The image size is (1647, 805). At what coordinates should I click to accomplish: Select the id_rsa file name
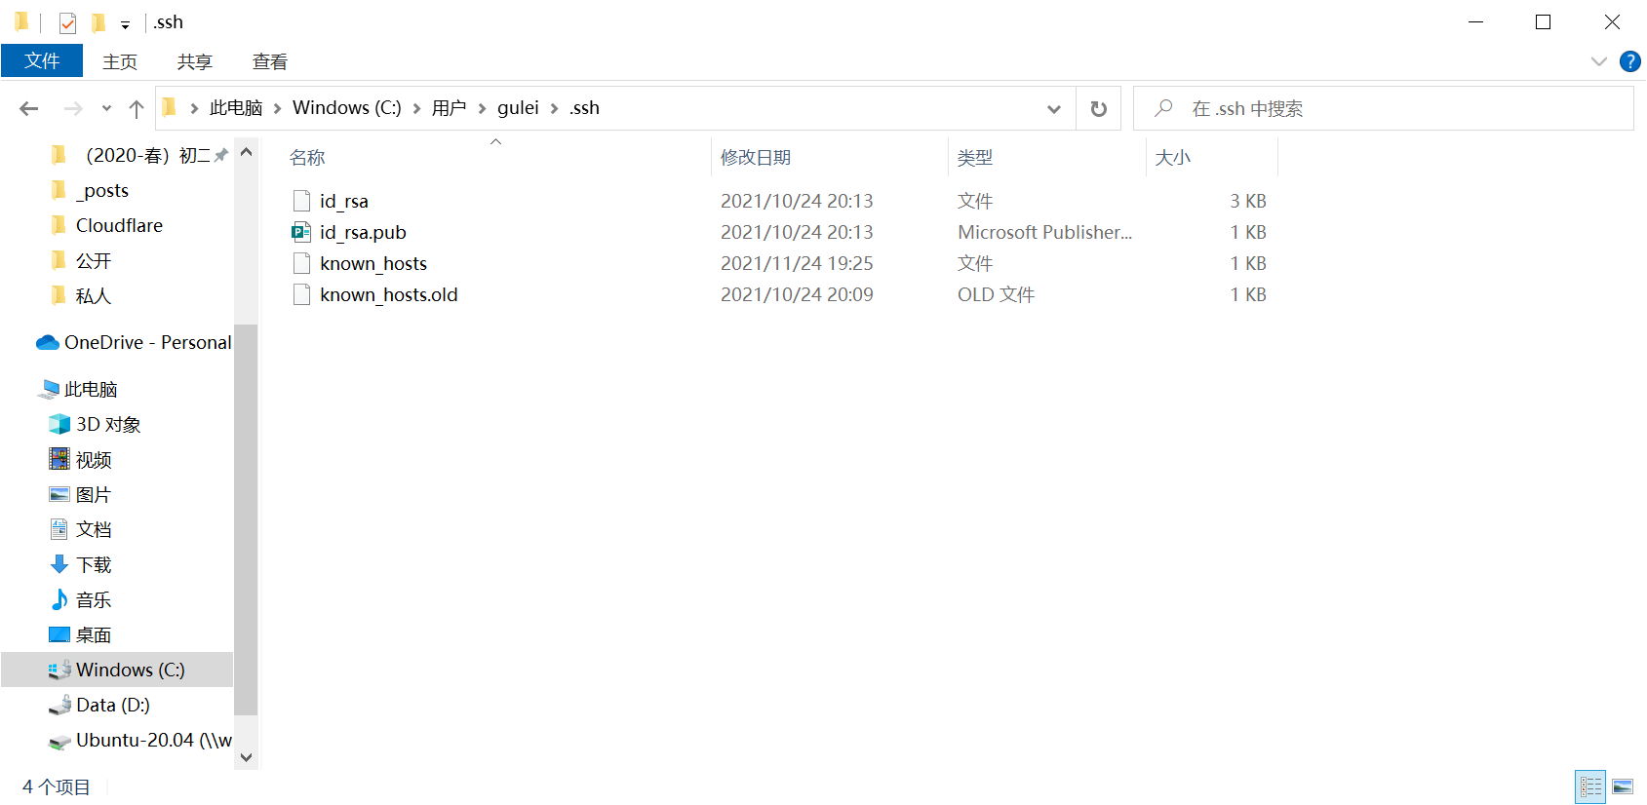coord(344,201)
